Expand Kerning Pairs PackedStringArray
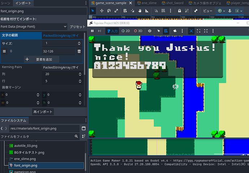The image size is (249, 173). (x=62, y=67)
